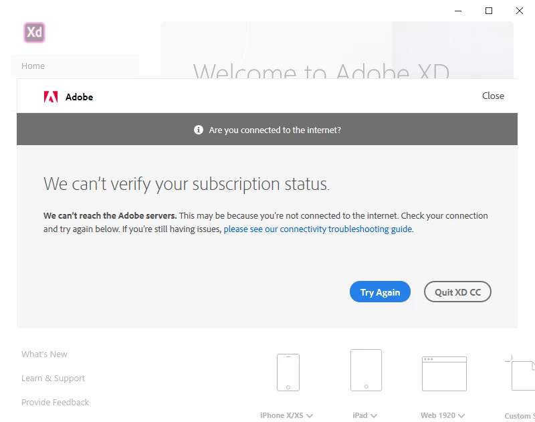Click the Adobe logo in dialog header
Screen dimensions: 535x422
coord(51,97)
